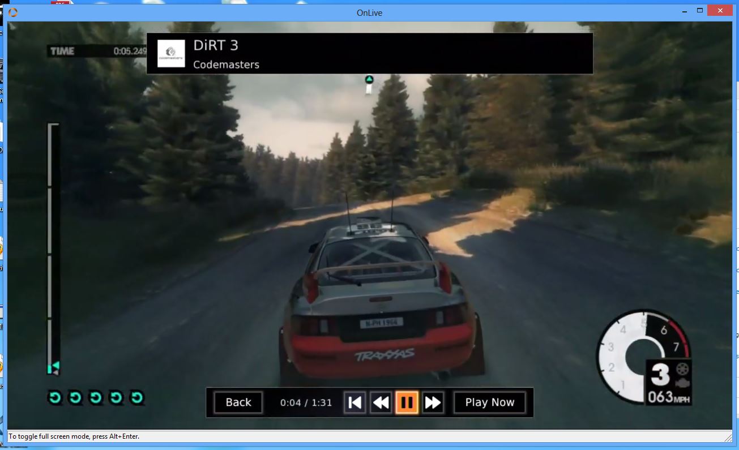Click the Play Now button
Screen dimensions: 739x450
[x=490, y=402]
